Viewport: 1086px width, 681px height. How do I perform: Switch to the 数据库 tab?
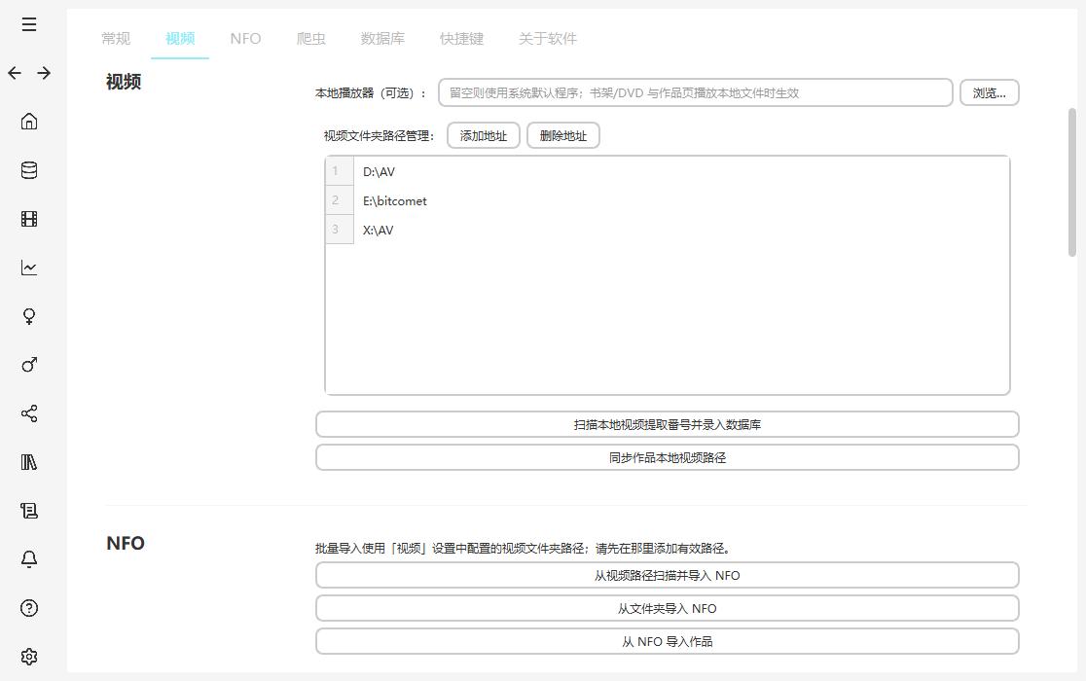[382, 39]
